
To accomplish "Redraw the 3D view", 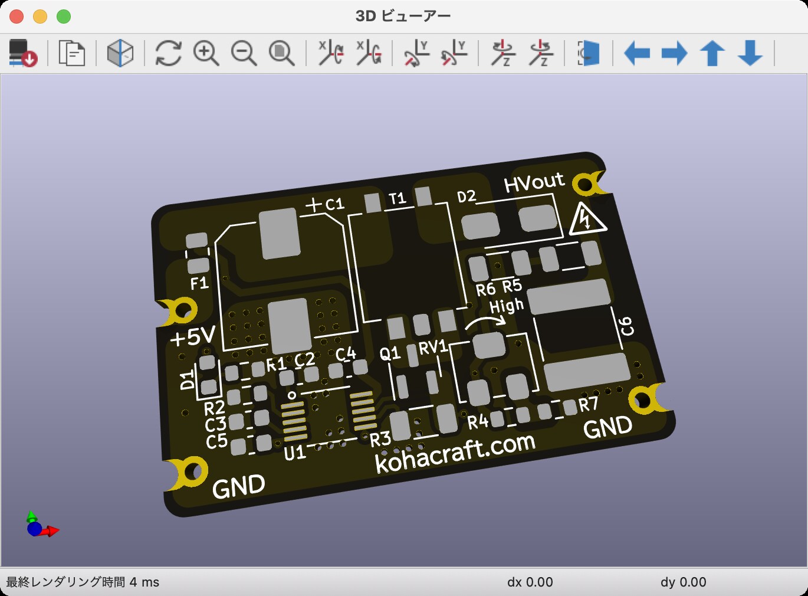I will click(168, 53).
